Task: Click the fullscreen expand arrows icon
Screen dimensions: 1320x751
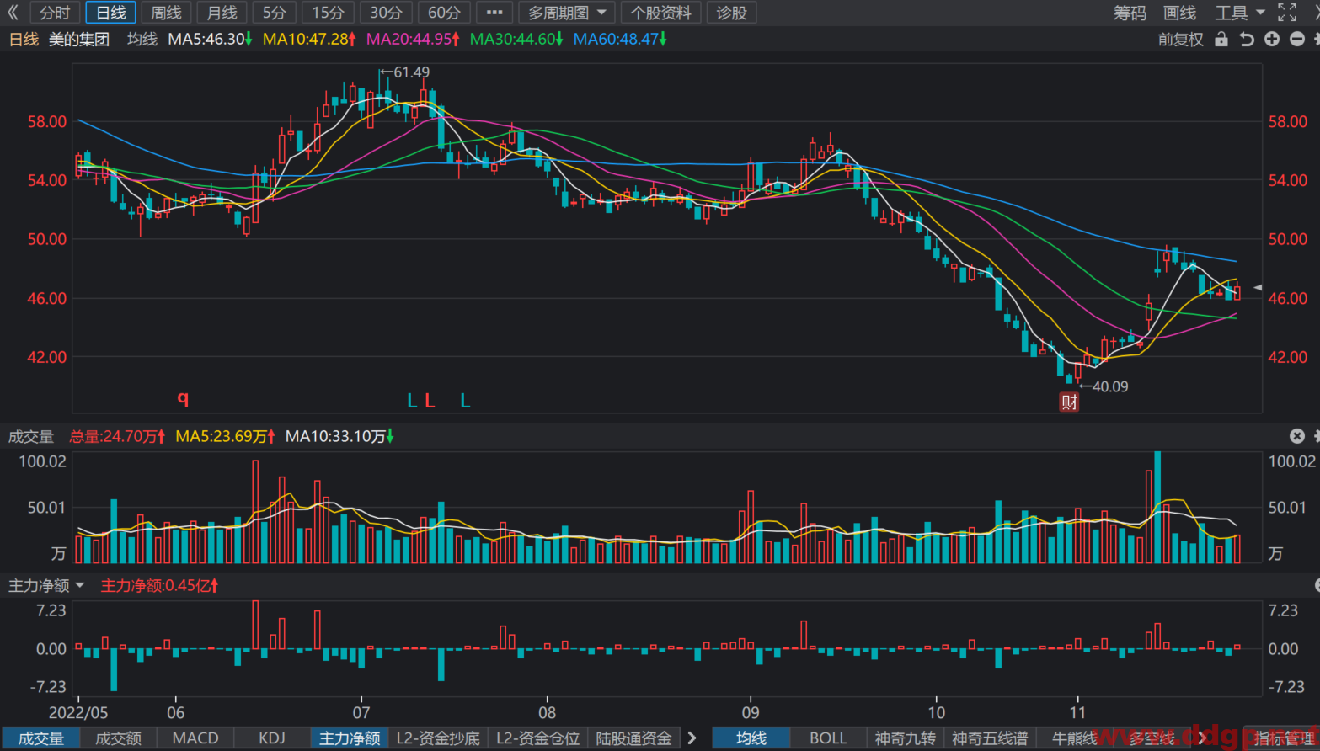Action: [1286, 13]
